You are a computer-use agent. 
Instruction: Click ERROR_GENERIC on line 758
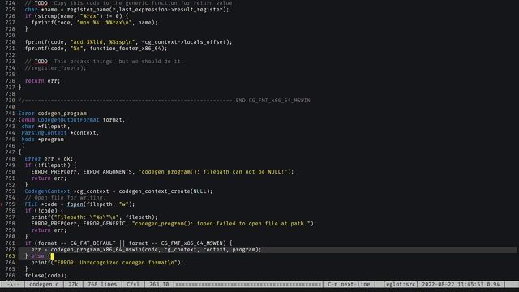click(x=104, y=224)
